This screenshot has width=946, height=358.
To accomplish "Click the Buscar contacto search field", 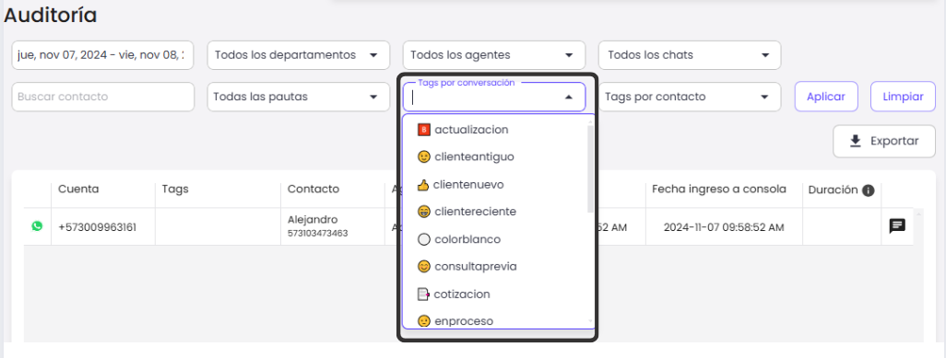I will point(103,97).
